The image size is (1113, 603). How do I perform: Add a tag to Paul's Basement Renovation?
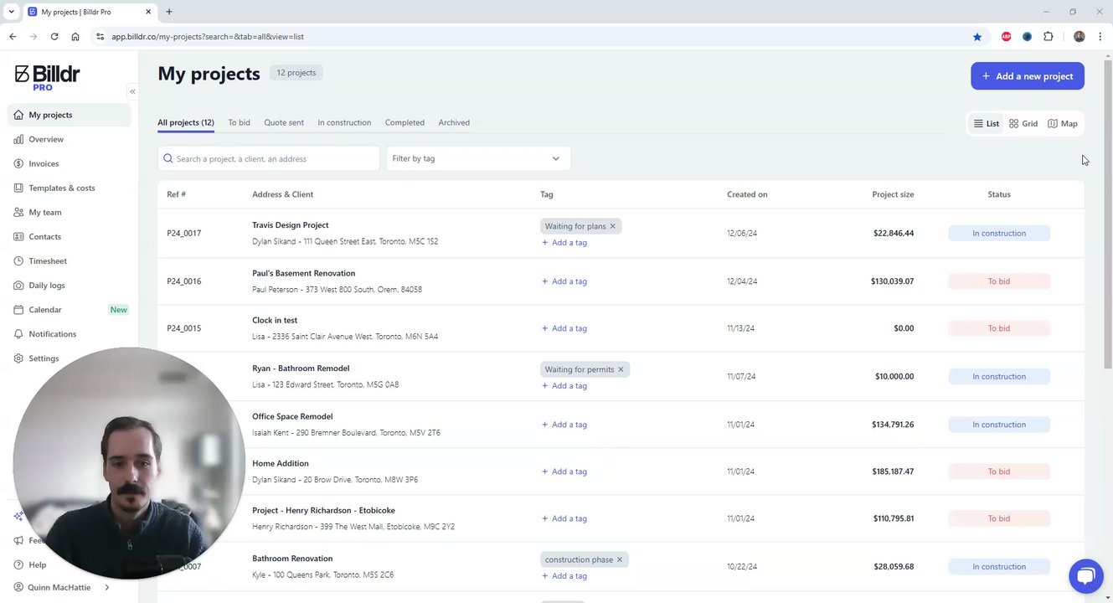(564, 281)
